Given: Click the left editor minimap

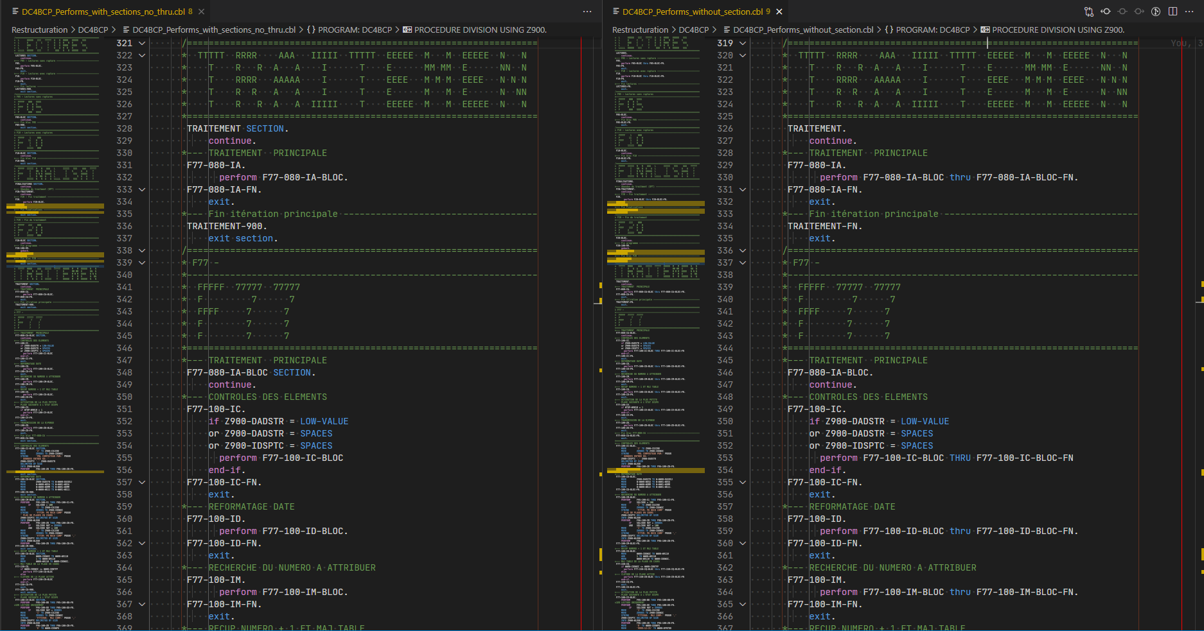Looking at the screenshot, I should [55, 334].
